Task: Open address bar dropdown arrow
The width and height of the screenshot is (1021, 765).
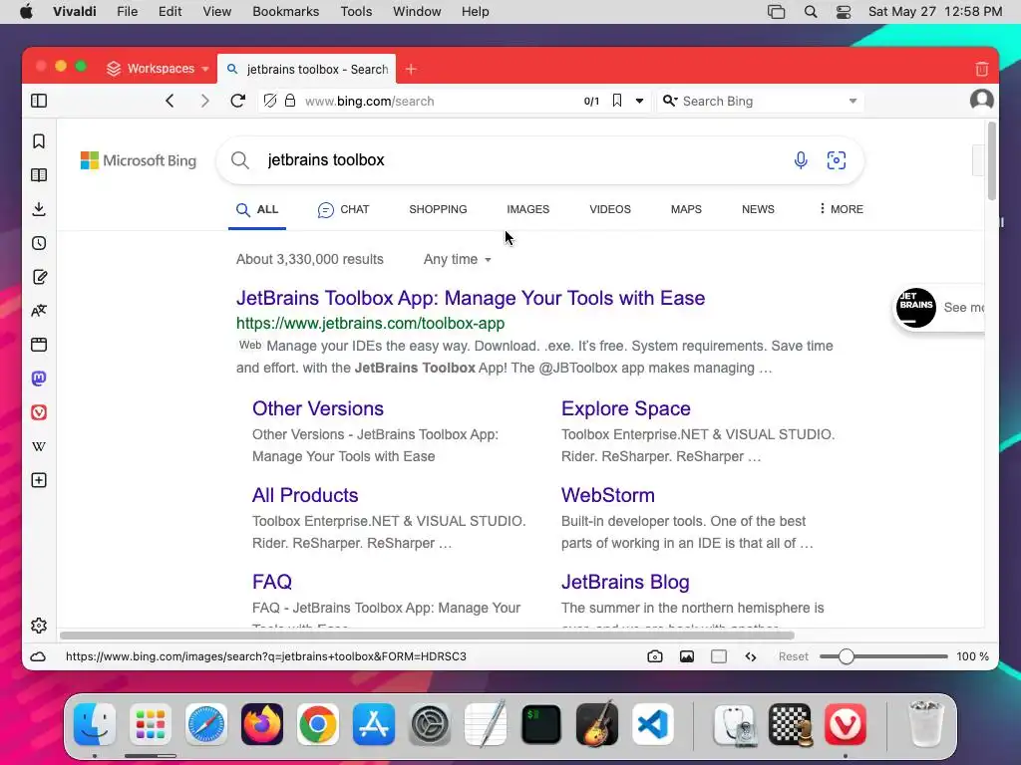Action: point(639,101)
